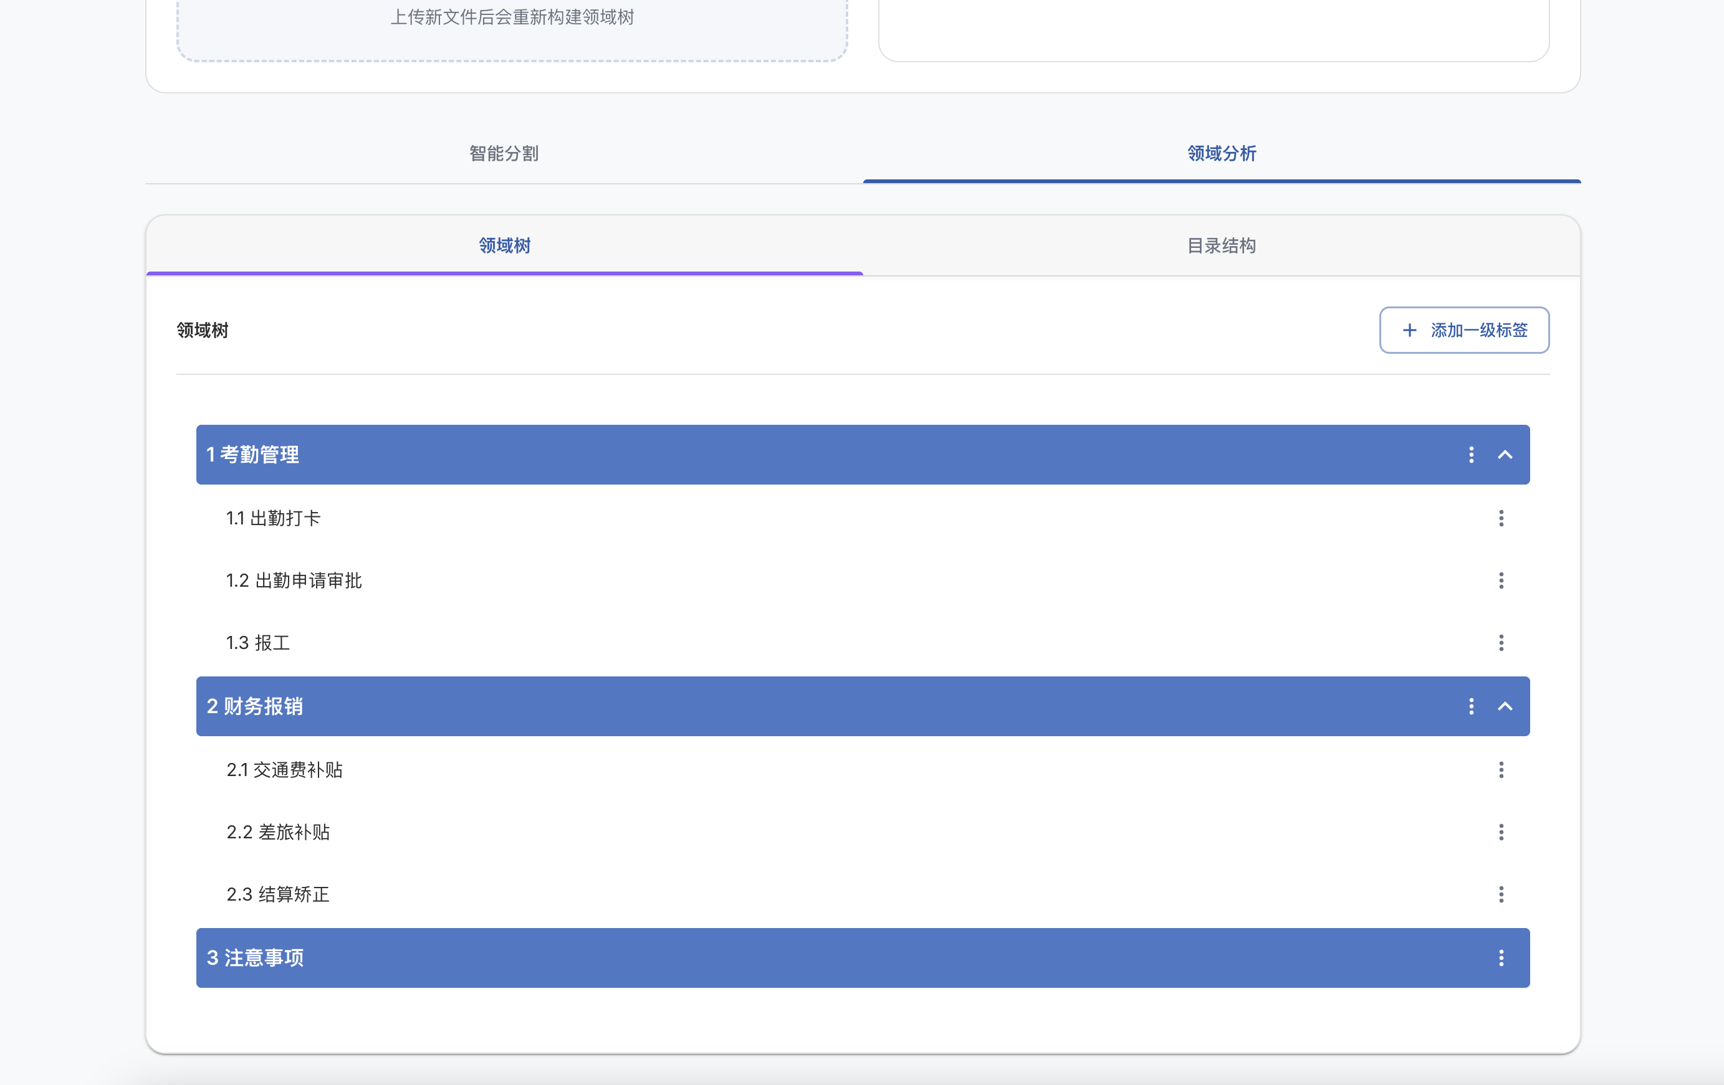
Task: Select the 领域树 sub-tab
Action: click(x=504, y=245)
